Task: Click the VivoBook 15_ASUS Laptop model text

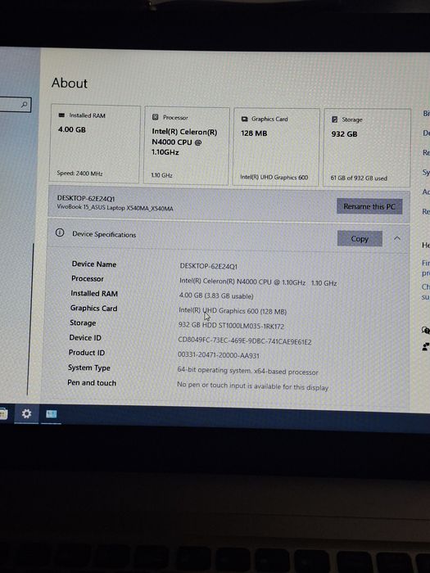Action: click(115, 208)
